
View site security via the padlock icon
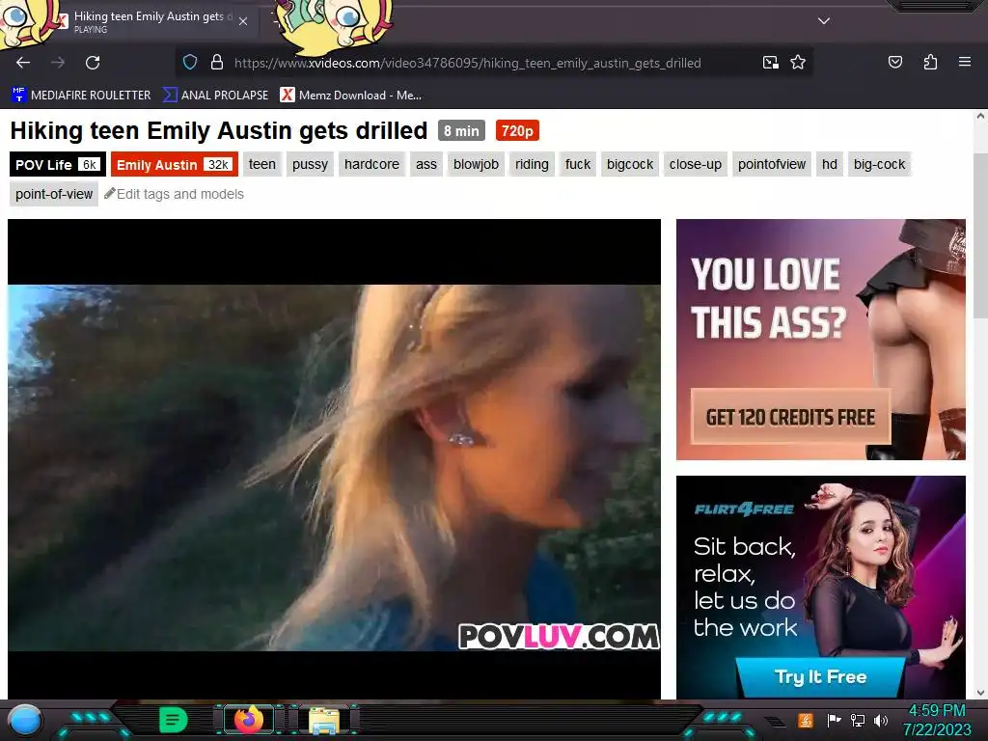click(217, 63)
